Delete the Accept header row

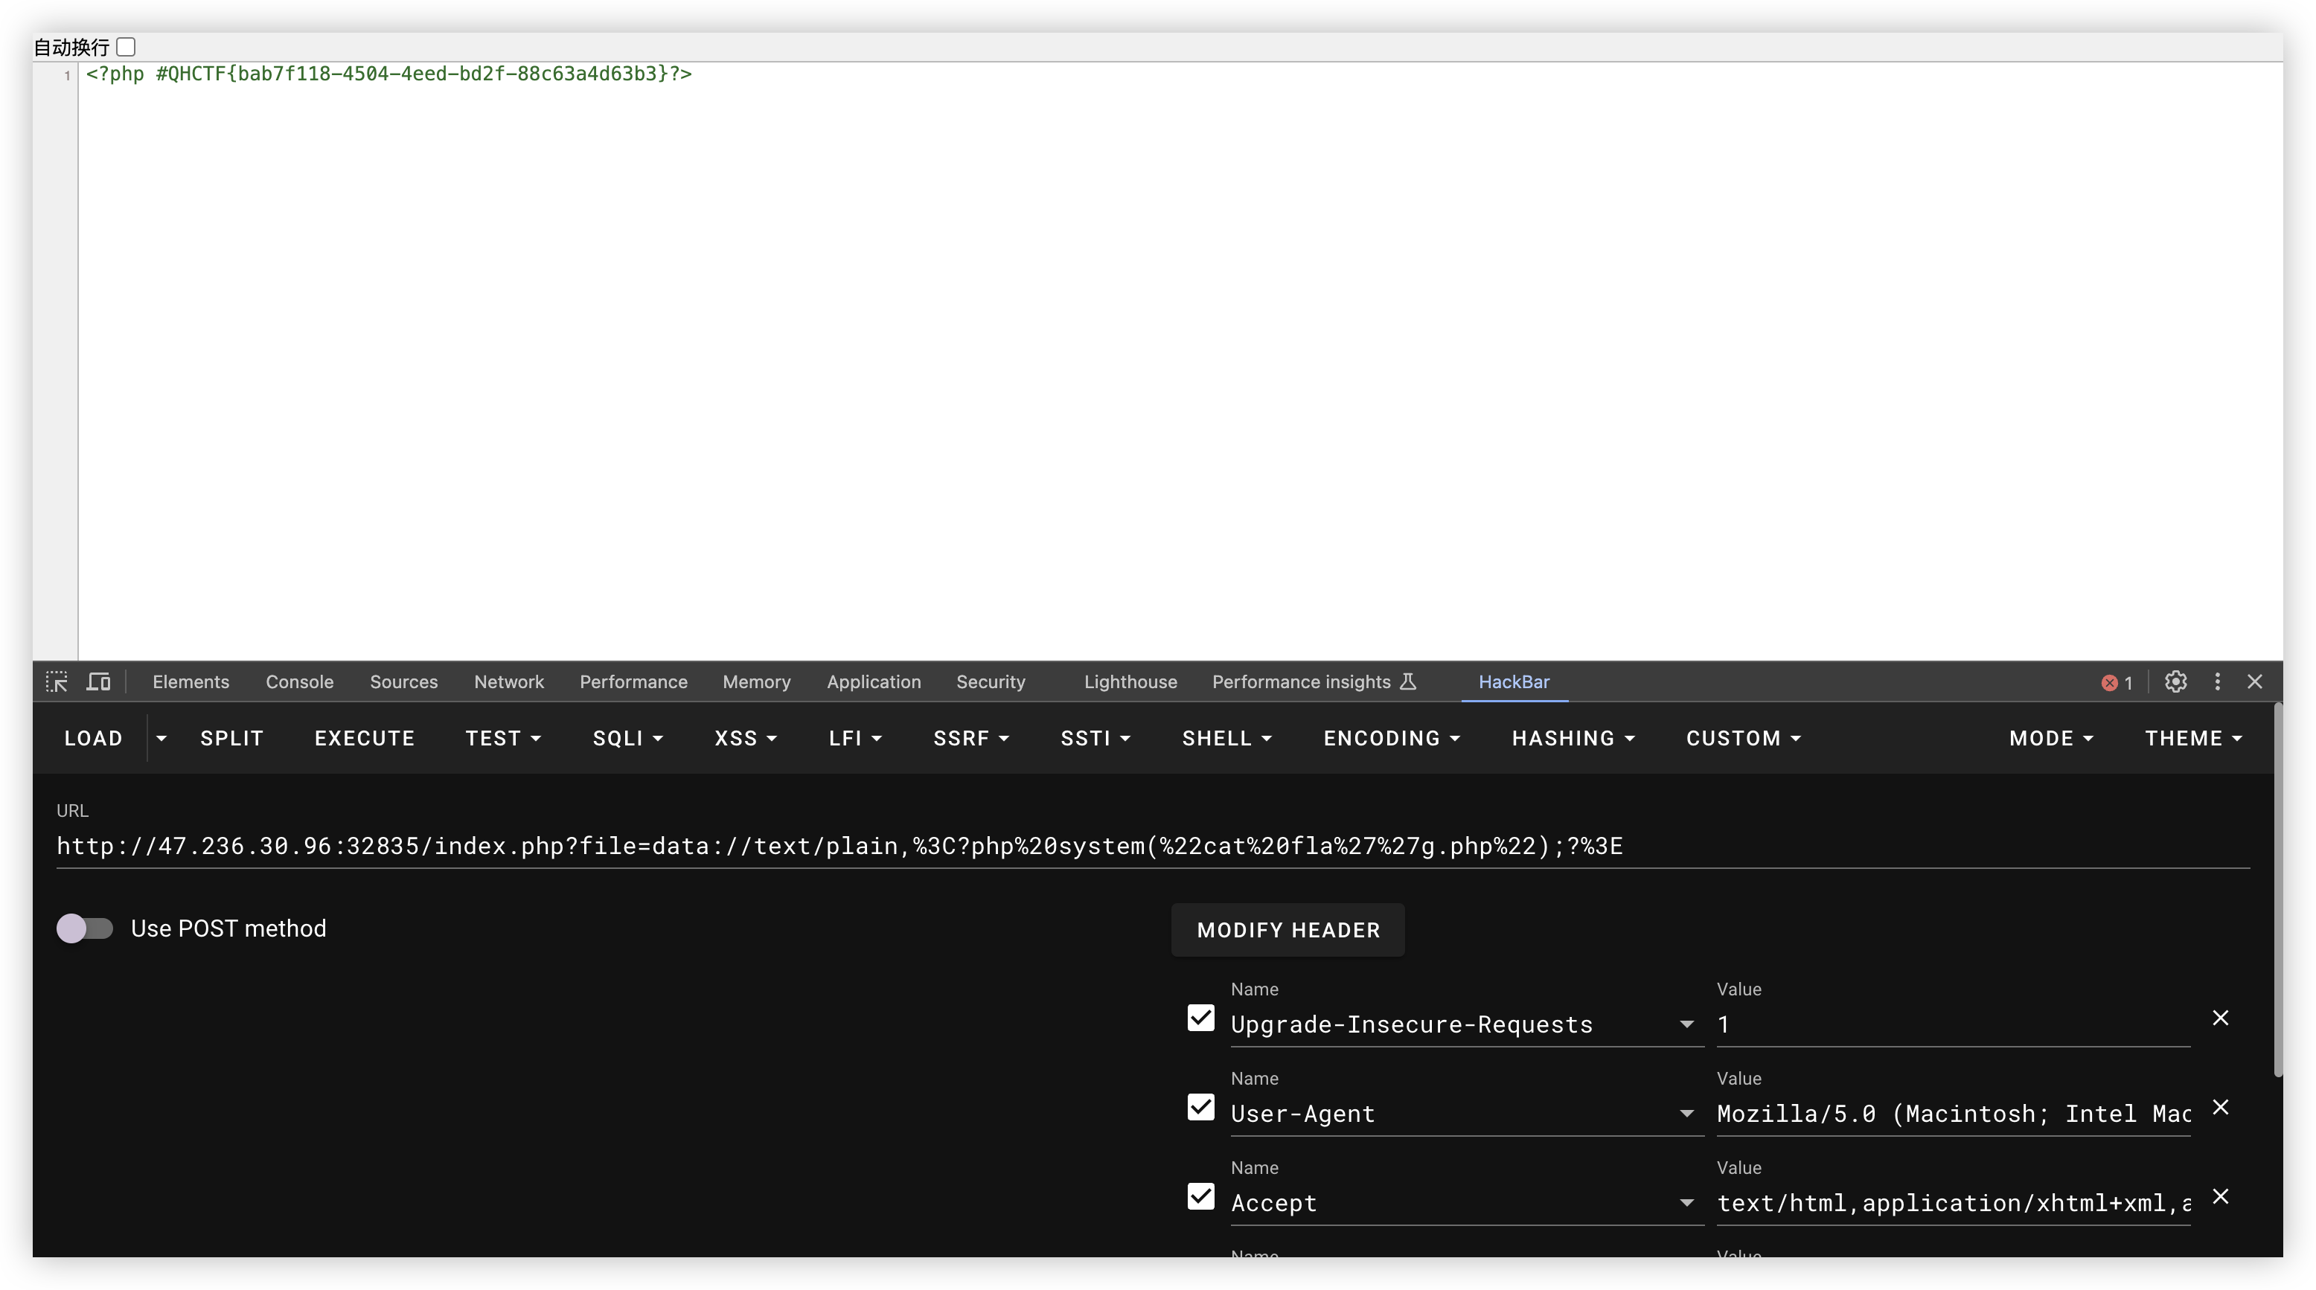pos(2220,1196)
